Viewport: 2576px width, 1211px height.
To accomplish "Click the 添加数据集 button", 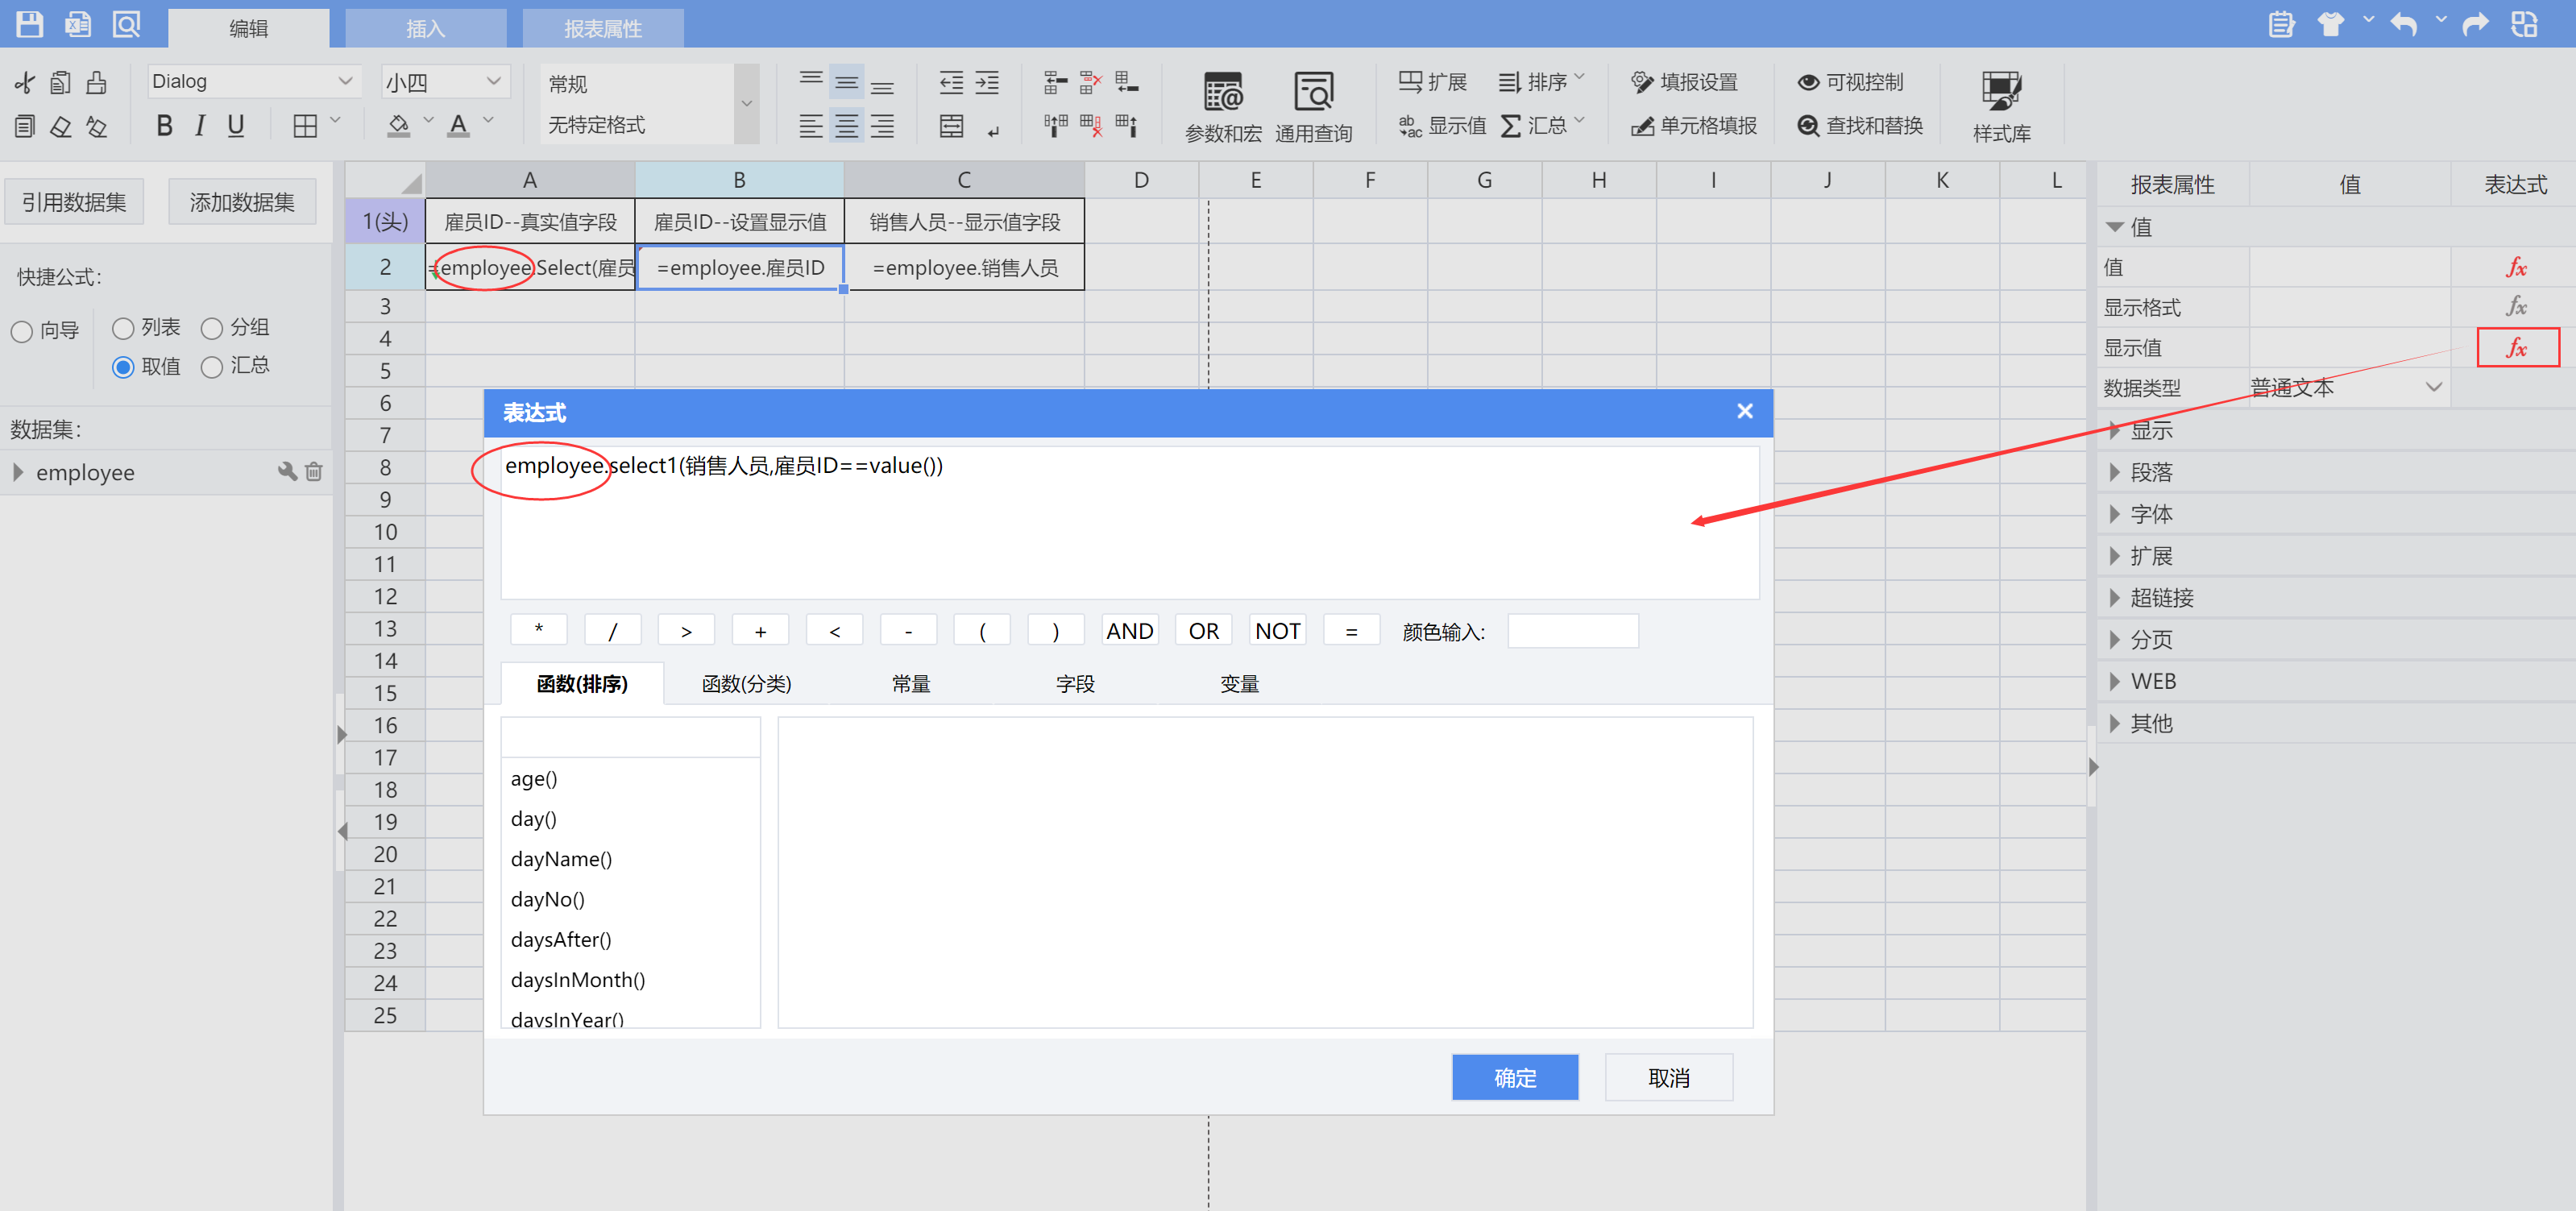I will (242, 202).
